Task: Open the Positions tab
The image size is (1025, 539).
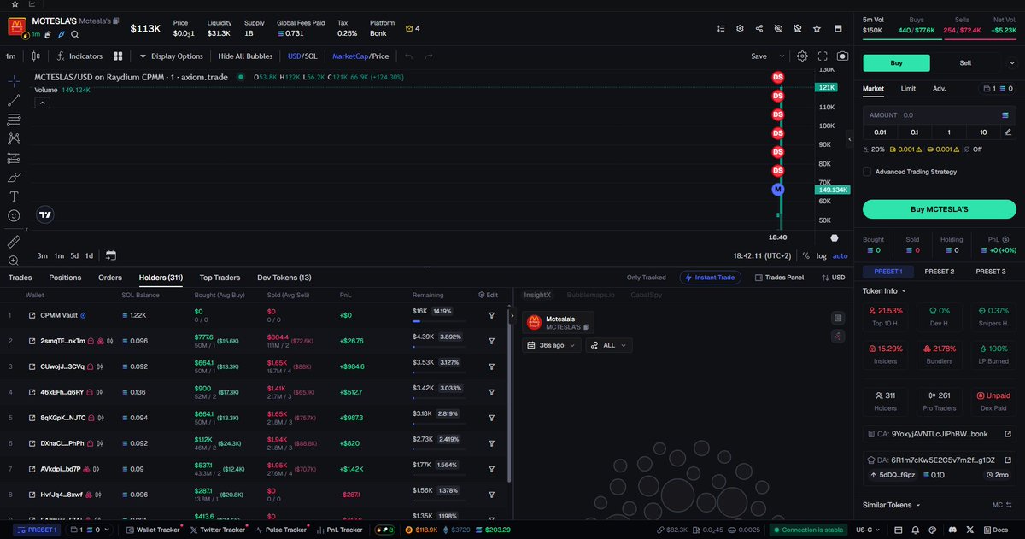Action: tap(65, 278)
